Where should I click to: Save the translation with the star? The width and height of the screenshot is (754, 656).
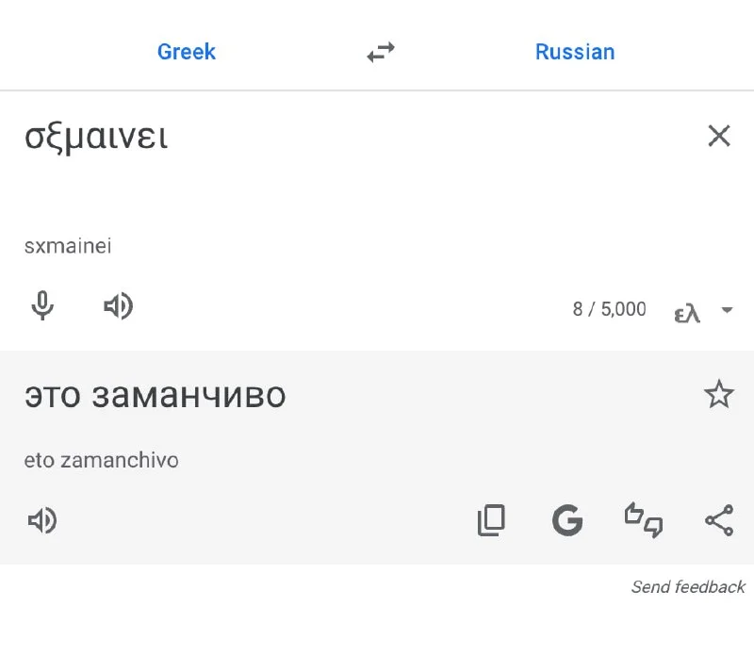point(719,394)
